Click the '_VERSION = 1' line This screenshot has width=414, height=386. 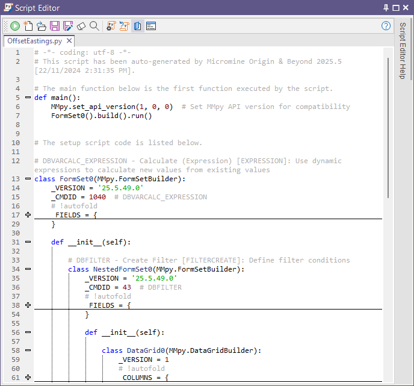pos(144,360)
